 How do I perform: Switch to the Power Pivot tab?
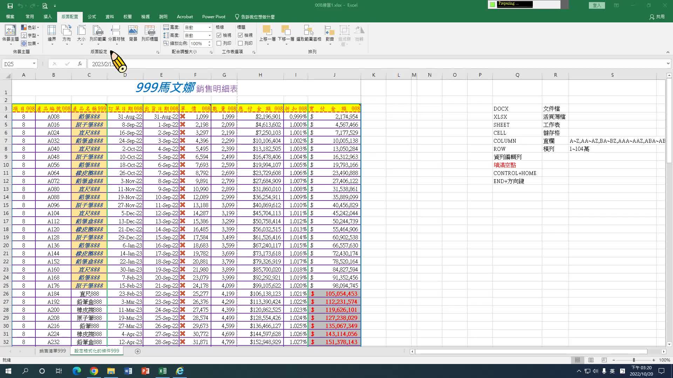tap(214, 17)
